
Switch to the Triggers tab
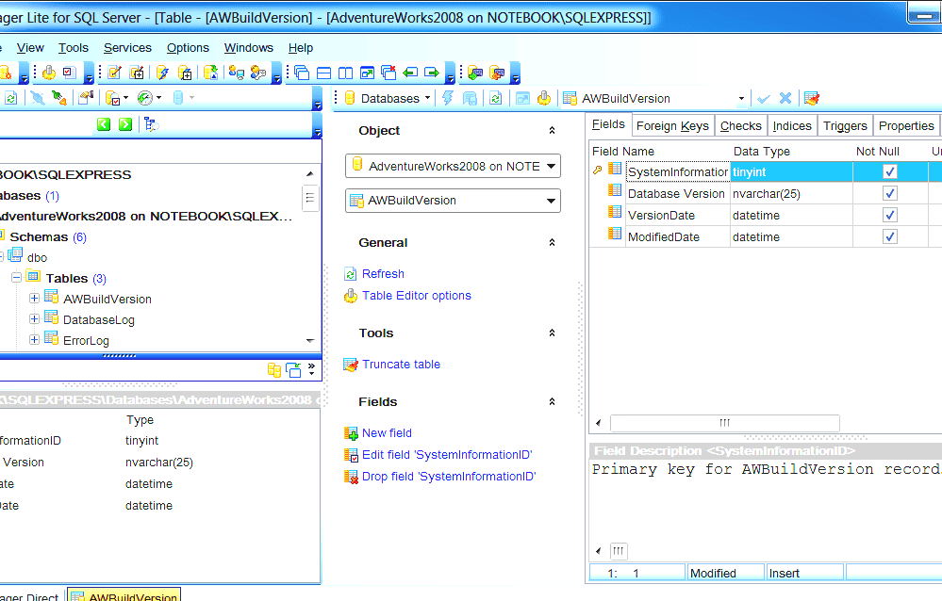click(x=845, y=125)
